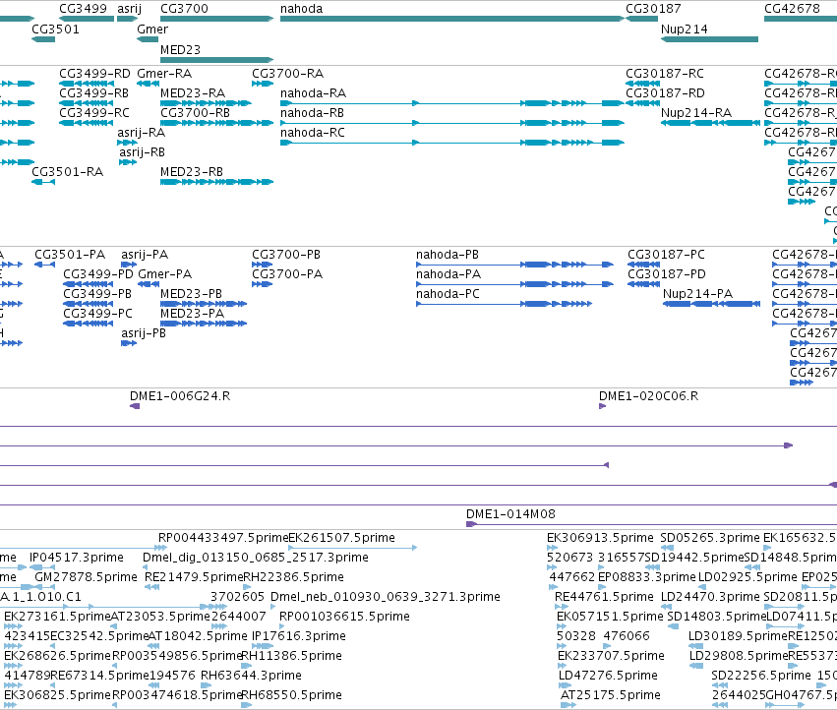This screenshot has height=710, width=837.
Task: Click the CG3499 gene label
Action: point(83,9)
